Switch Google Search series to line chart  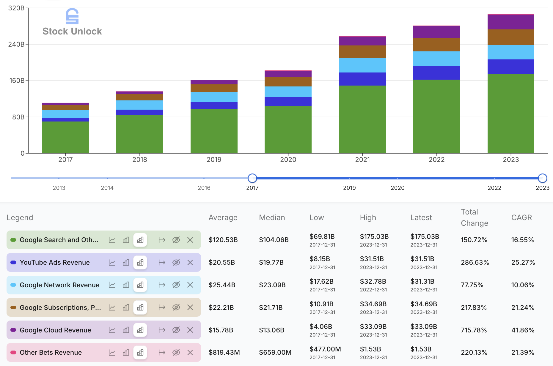tap(112, 240)
